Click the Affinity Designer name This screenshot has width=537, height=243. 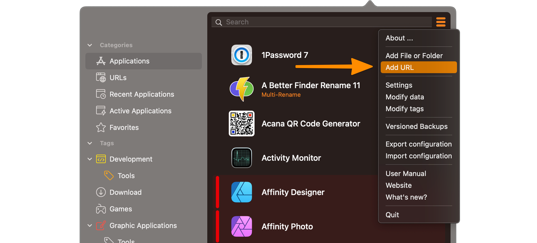coord(293,192)
